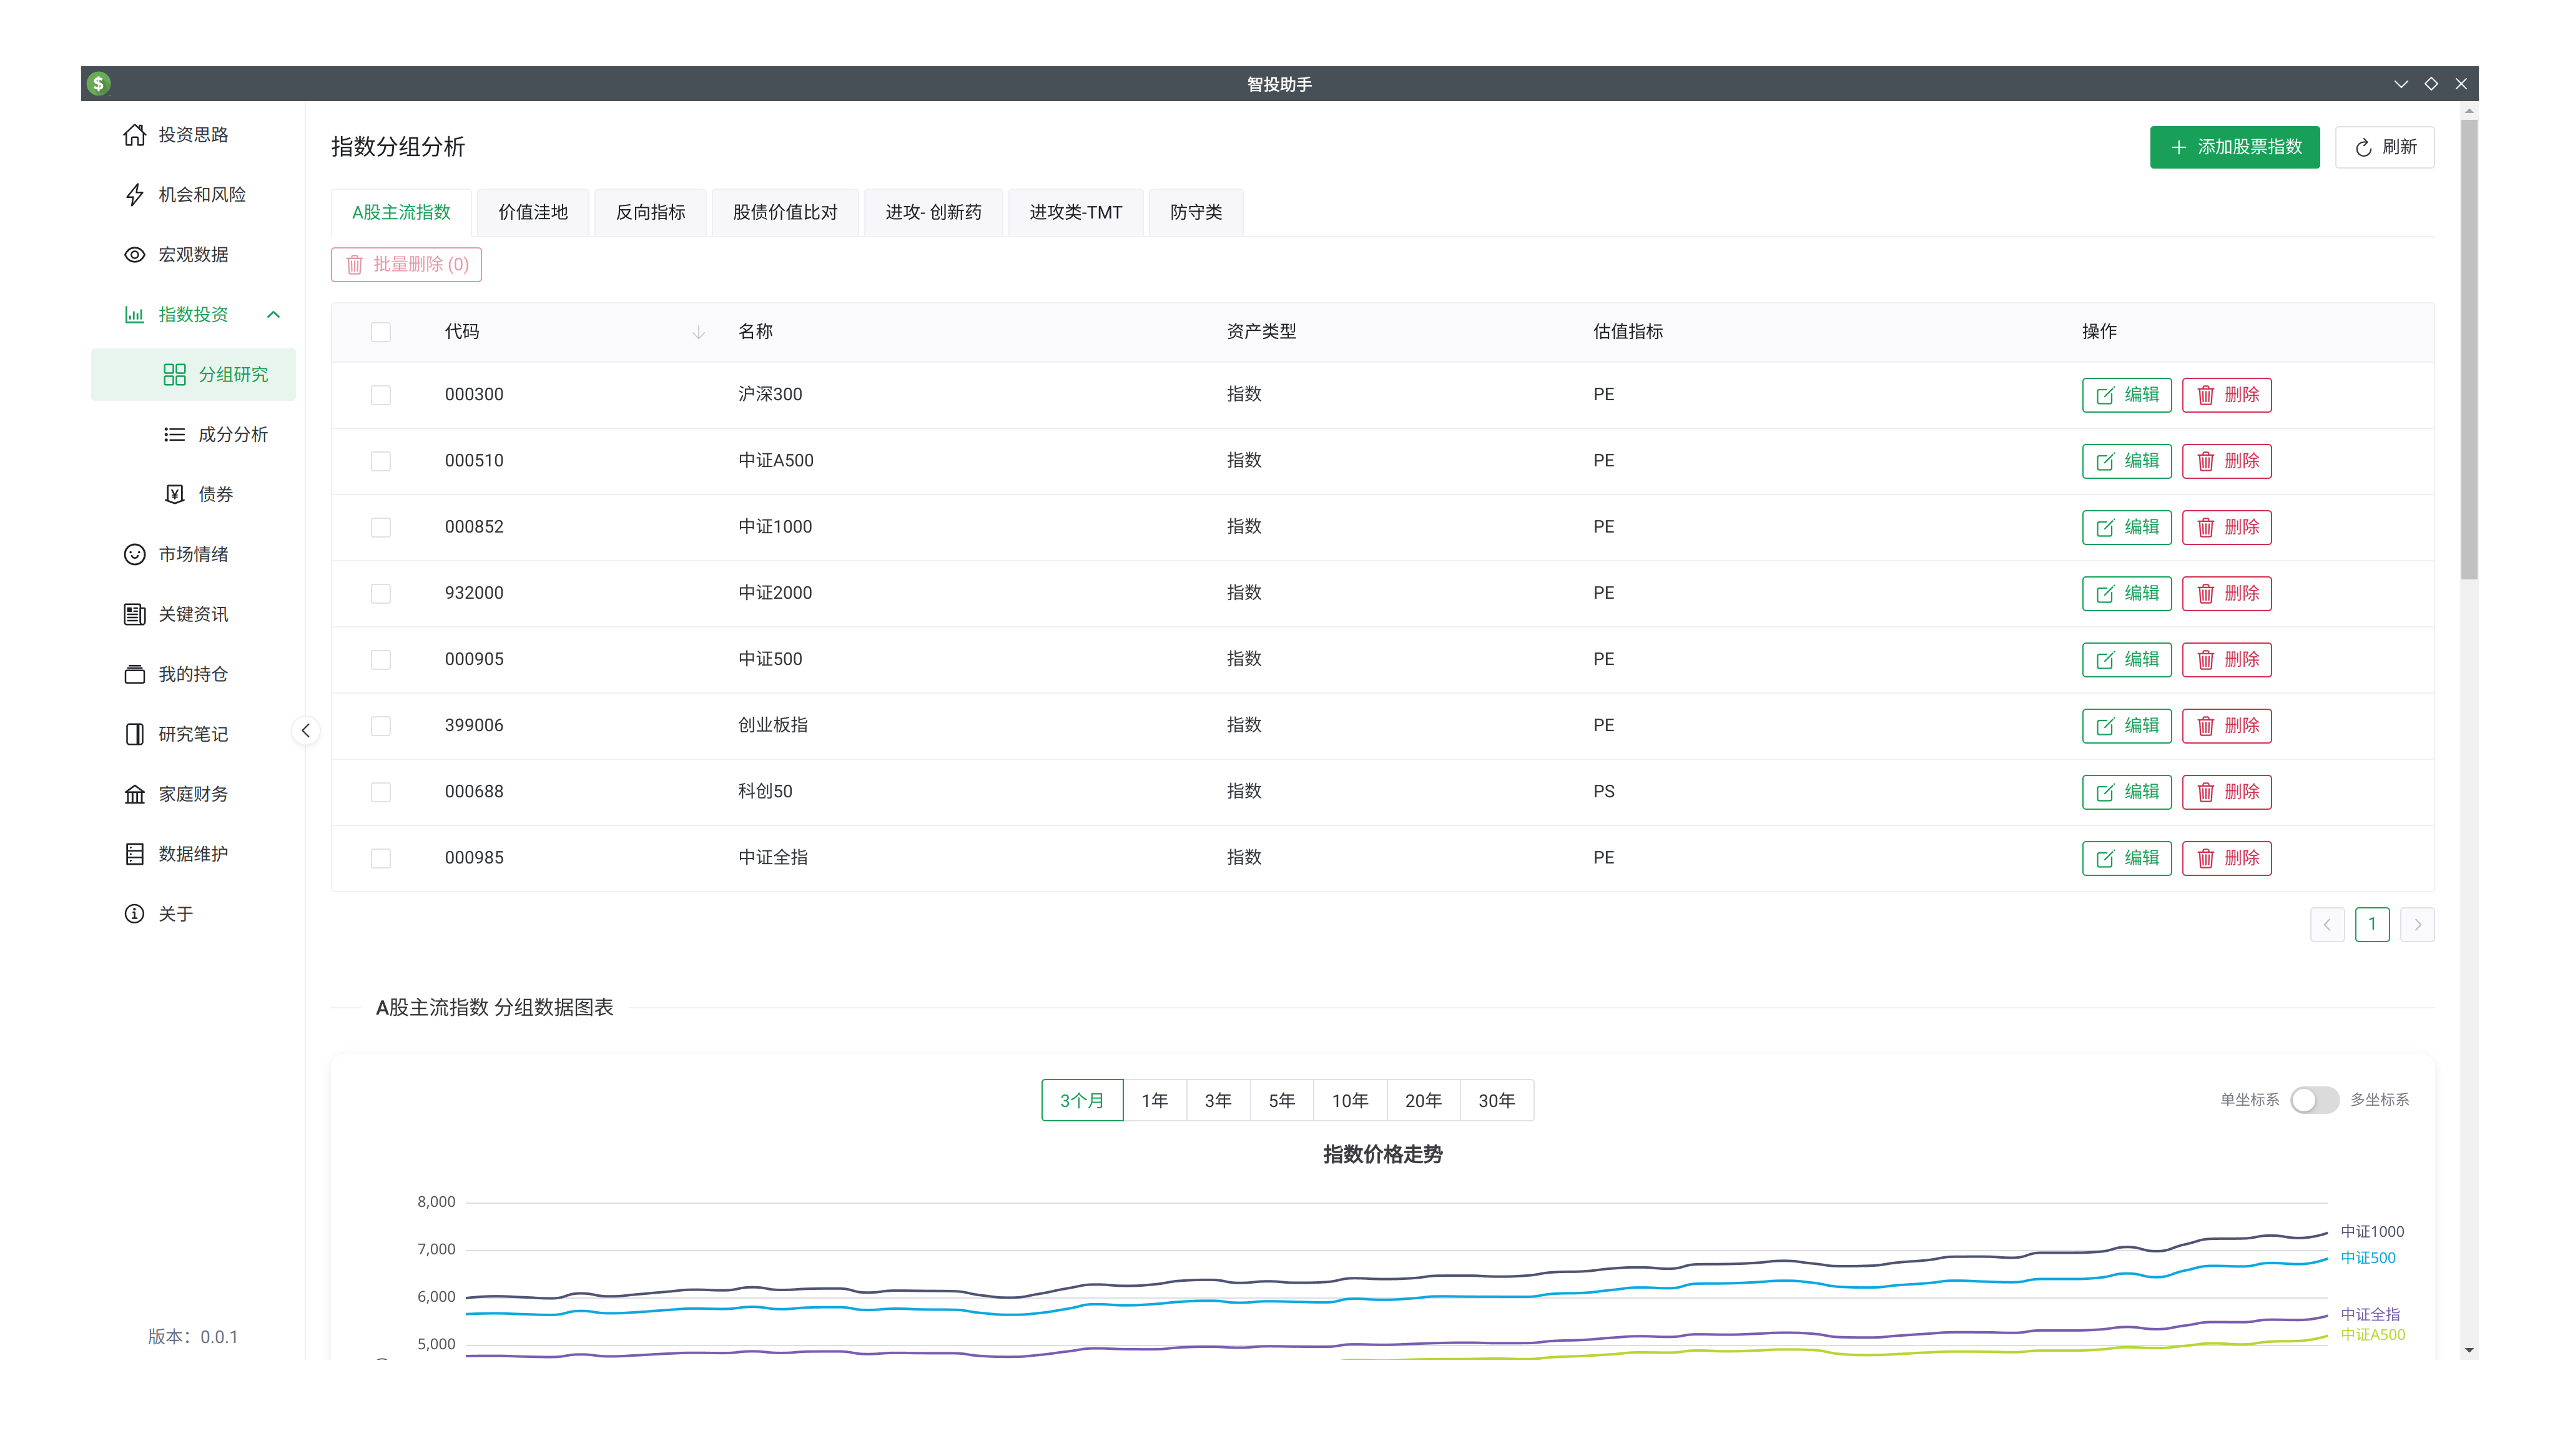Open 家庭财务 bank icon in sidebar

(134, 795)
